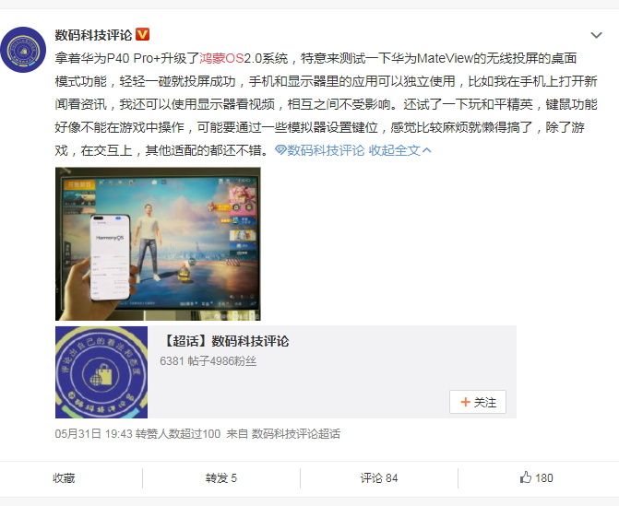
Task: Open the 鸿蒙OS red topic link
Action: tap(221, 58)
